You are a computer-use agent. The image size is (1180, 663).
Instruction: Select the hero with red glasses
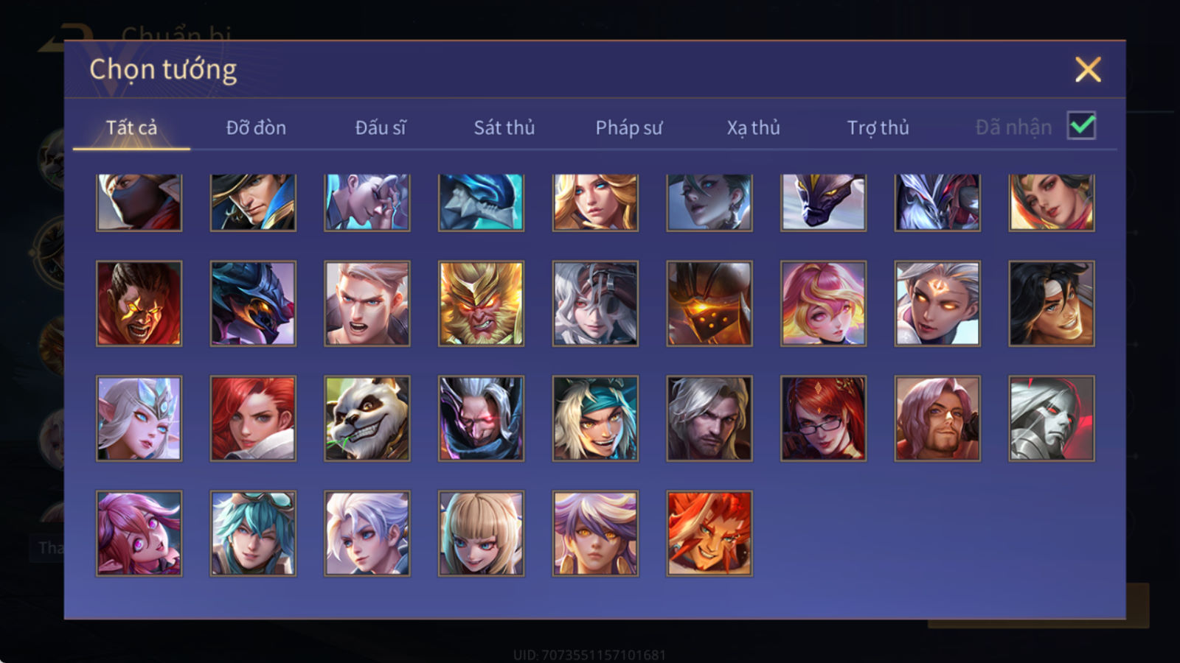pyautogui.click(x=823, y=418)
